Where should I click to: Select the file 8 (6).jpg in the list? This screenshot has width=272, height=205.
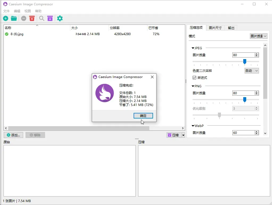click(15, 34)
